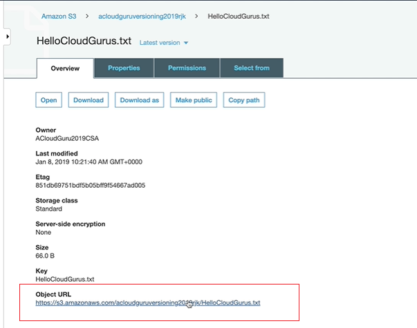Select owner value ACloudGuru2019CSA
This screenshot has width=417, height=328.
pyautogui.click(x=67, y=138)
